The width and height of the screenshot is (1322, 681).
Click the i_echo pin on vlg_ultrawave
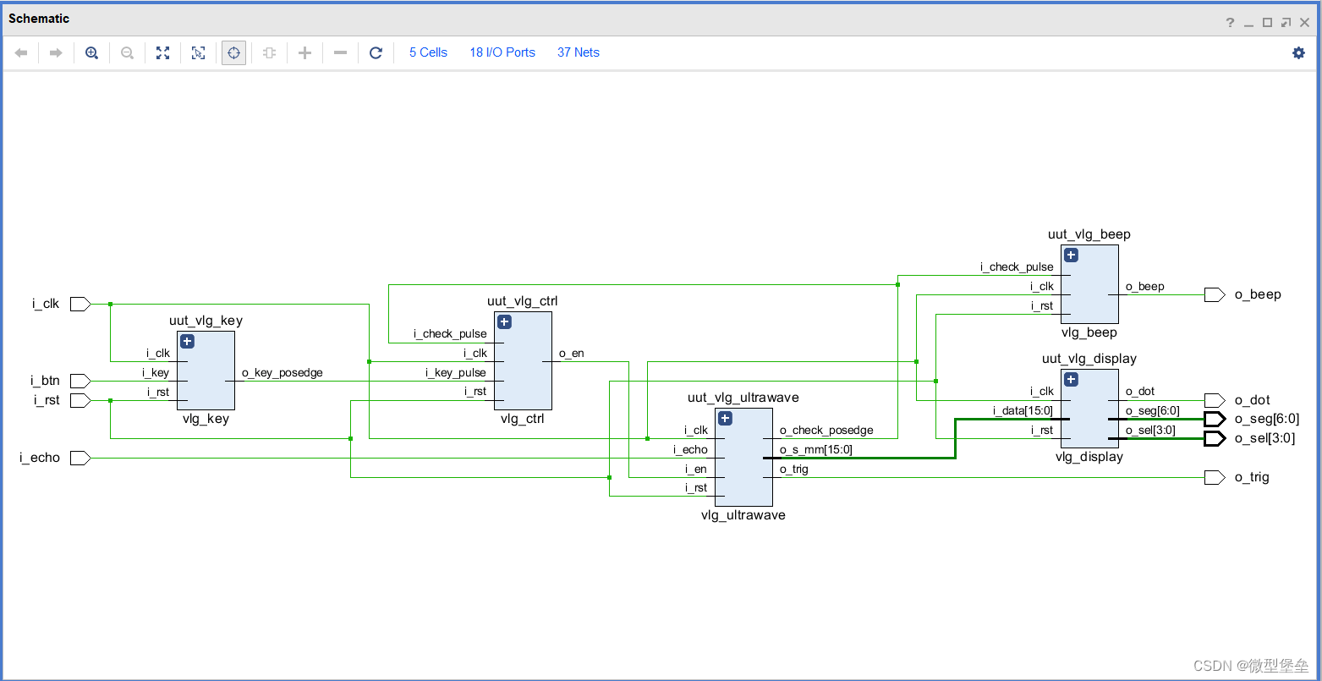tap(690, 449)
